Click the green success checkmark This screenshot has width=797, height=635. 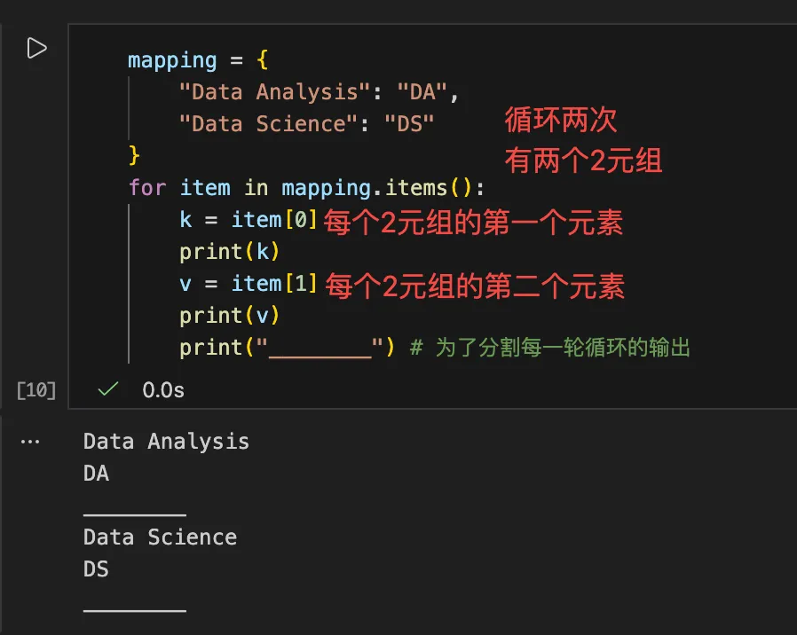click(108, 389)
